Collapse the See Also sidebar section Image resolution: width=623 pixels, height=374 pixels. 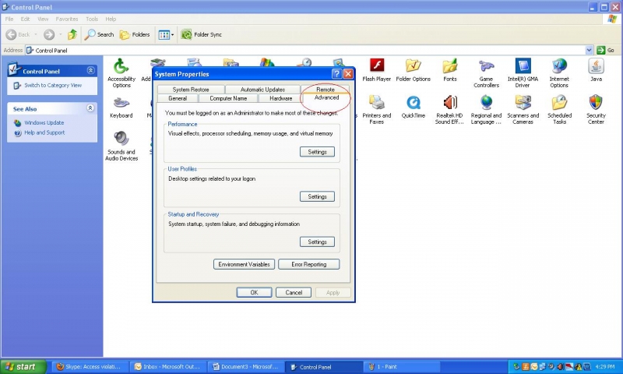point(90,108)
